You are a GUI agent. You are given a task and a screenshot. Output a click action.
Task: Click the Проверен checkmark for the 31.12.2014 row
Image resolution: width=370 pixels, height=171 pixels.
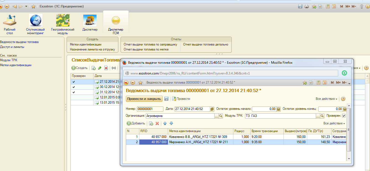pos(74,92)
